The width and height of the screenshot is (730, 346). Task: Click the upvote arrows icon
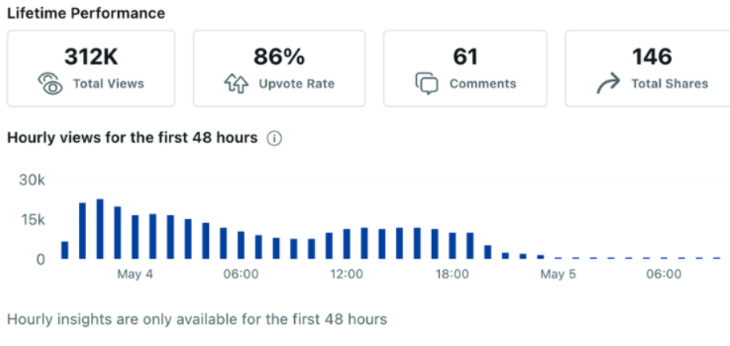pos(237,84)
